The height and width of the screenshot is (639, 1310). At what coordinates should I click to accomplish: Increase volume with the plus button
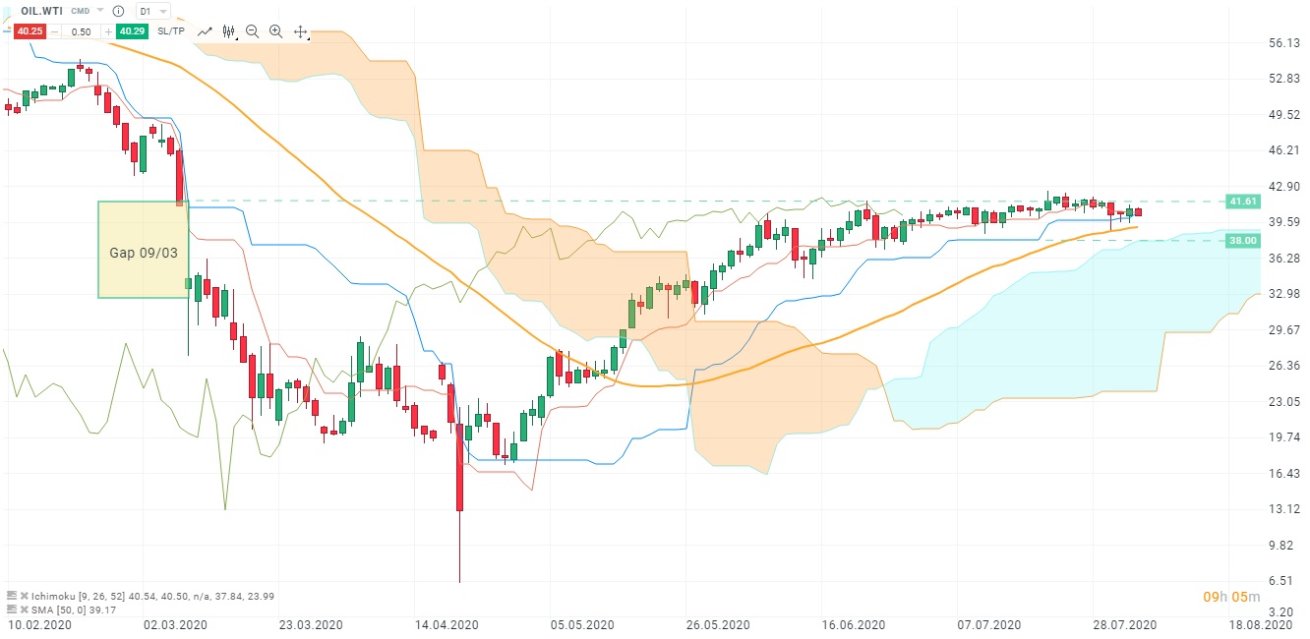[x=107, y=31]
